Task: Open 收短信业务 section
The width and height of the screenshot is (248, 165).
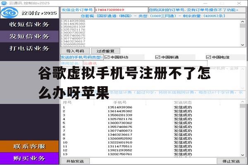Action: 29,24
